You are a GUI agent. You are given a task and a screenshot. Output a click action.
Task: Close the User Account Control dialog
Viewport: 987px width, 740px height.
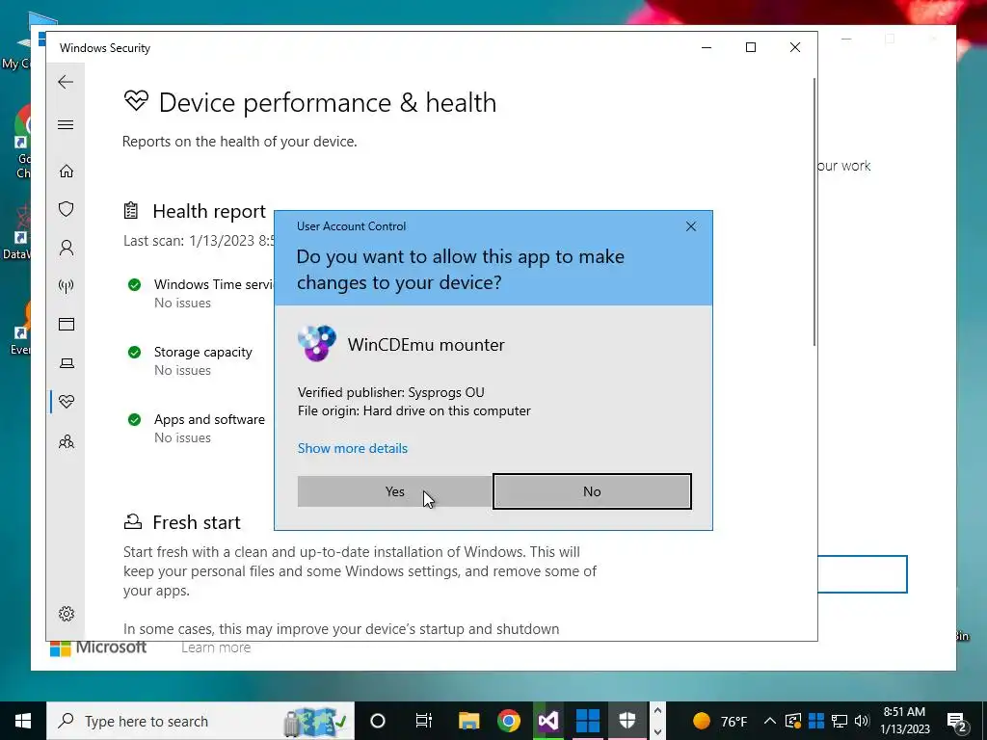(690, 226)
